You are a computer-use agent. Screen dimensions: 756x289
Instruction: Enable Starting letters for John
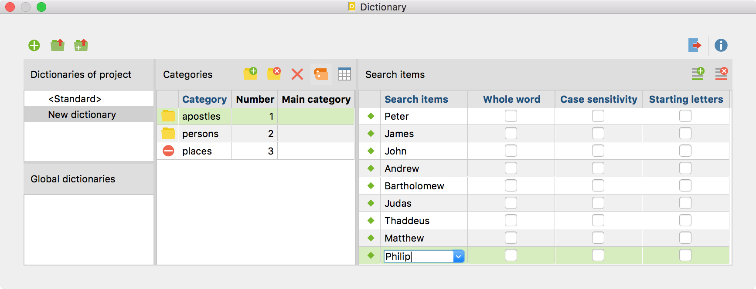pyautogui.click(x=685, y=151)
